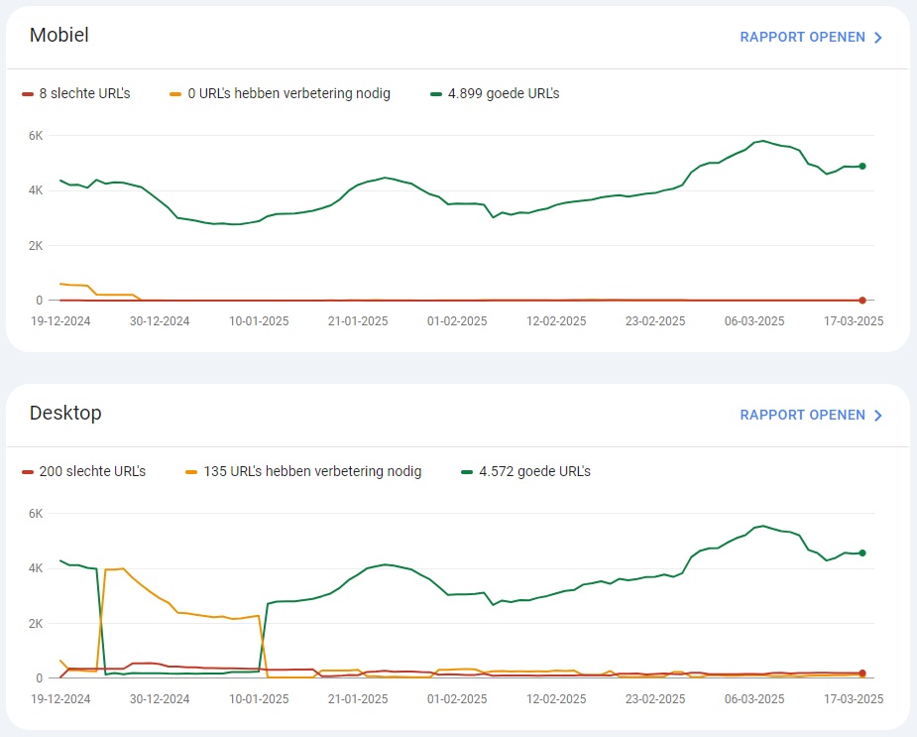Toggle '4.899 goede URL's' legend label
This screenshot has width=917, height=737.
click(x=504, y=93)
